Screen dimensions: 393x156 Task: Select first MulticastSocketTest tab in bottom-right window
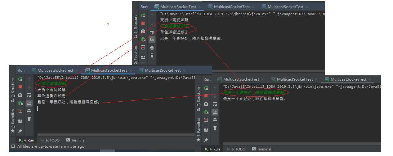[x=241, y=79]
